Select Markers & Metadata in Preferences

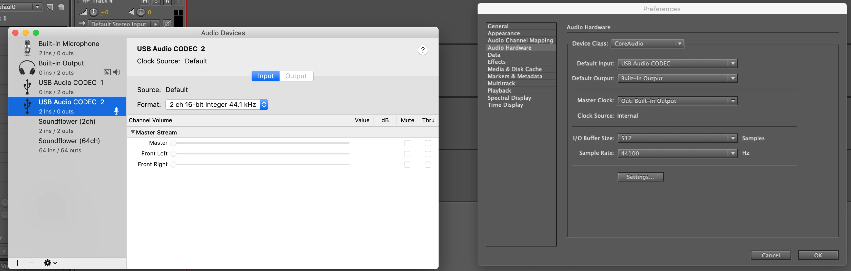[x=521, y=76]
